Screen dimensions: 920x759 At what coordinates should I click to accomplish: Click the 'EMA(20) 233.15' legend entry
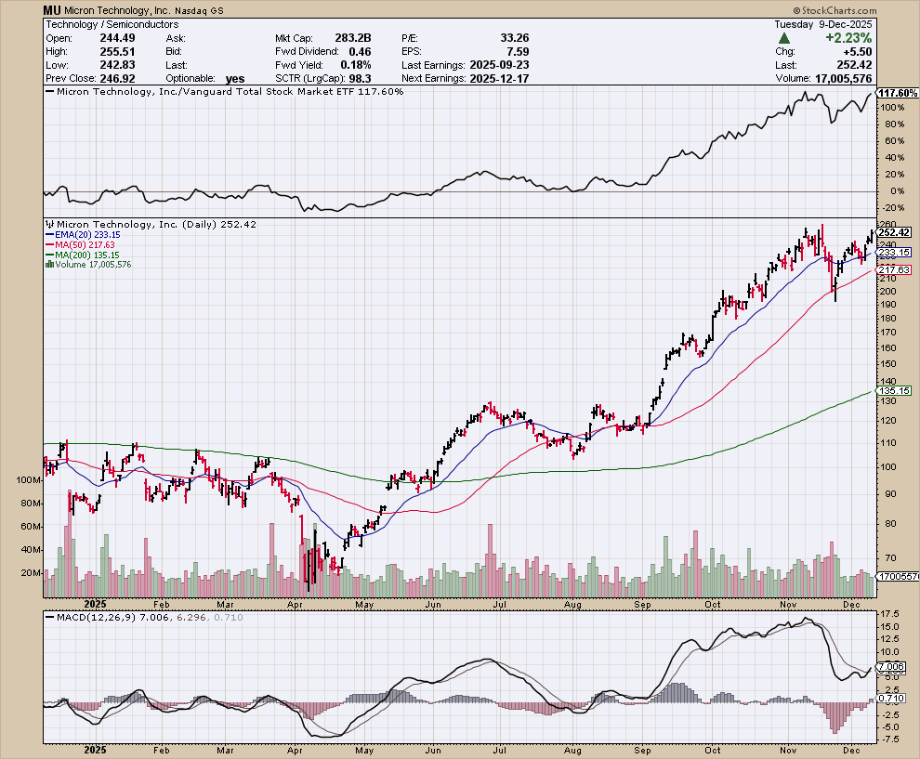pyautogui.click(x=87, y=235)
